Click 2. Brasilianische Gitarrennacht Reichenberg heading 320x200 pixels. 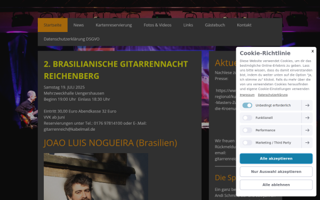[x=116, y=70]
